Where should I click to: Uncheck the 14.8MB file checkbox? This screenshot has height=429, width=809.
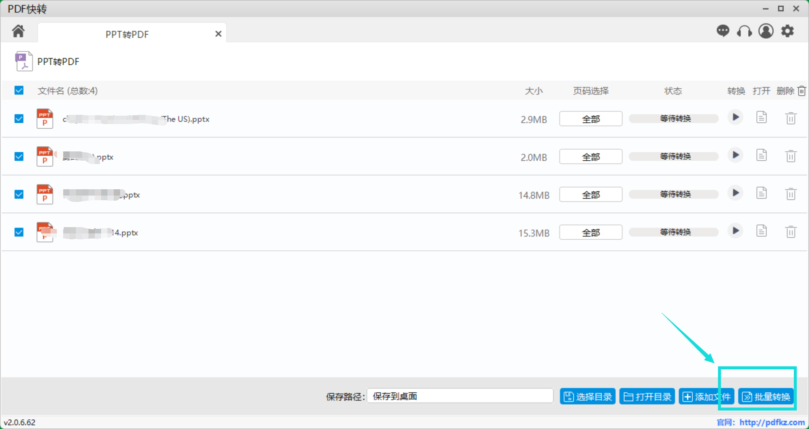click(19, 194)
